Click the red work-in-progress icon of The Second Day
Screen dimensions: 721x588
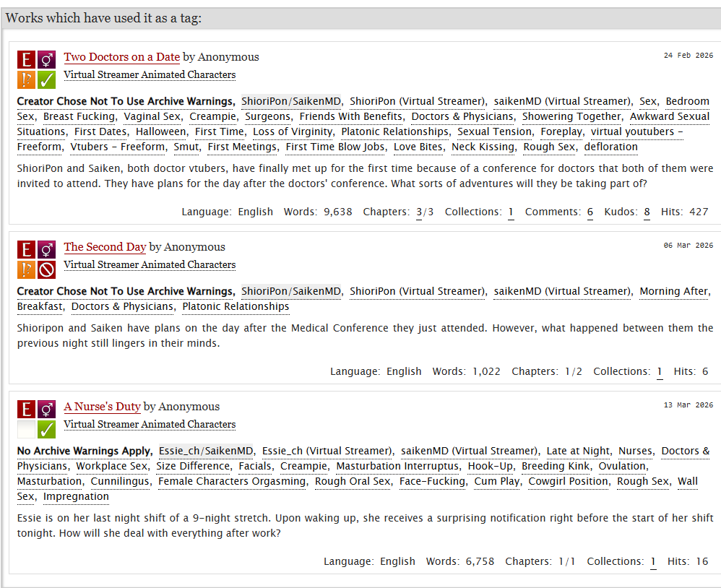[x=46, y=270]
